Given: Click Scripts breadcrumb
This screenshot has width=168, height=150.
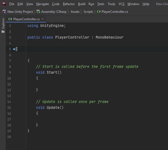Looking at the screenshot, I should pos(88,12).
